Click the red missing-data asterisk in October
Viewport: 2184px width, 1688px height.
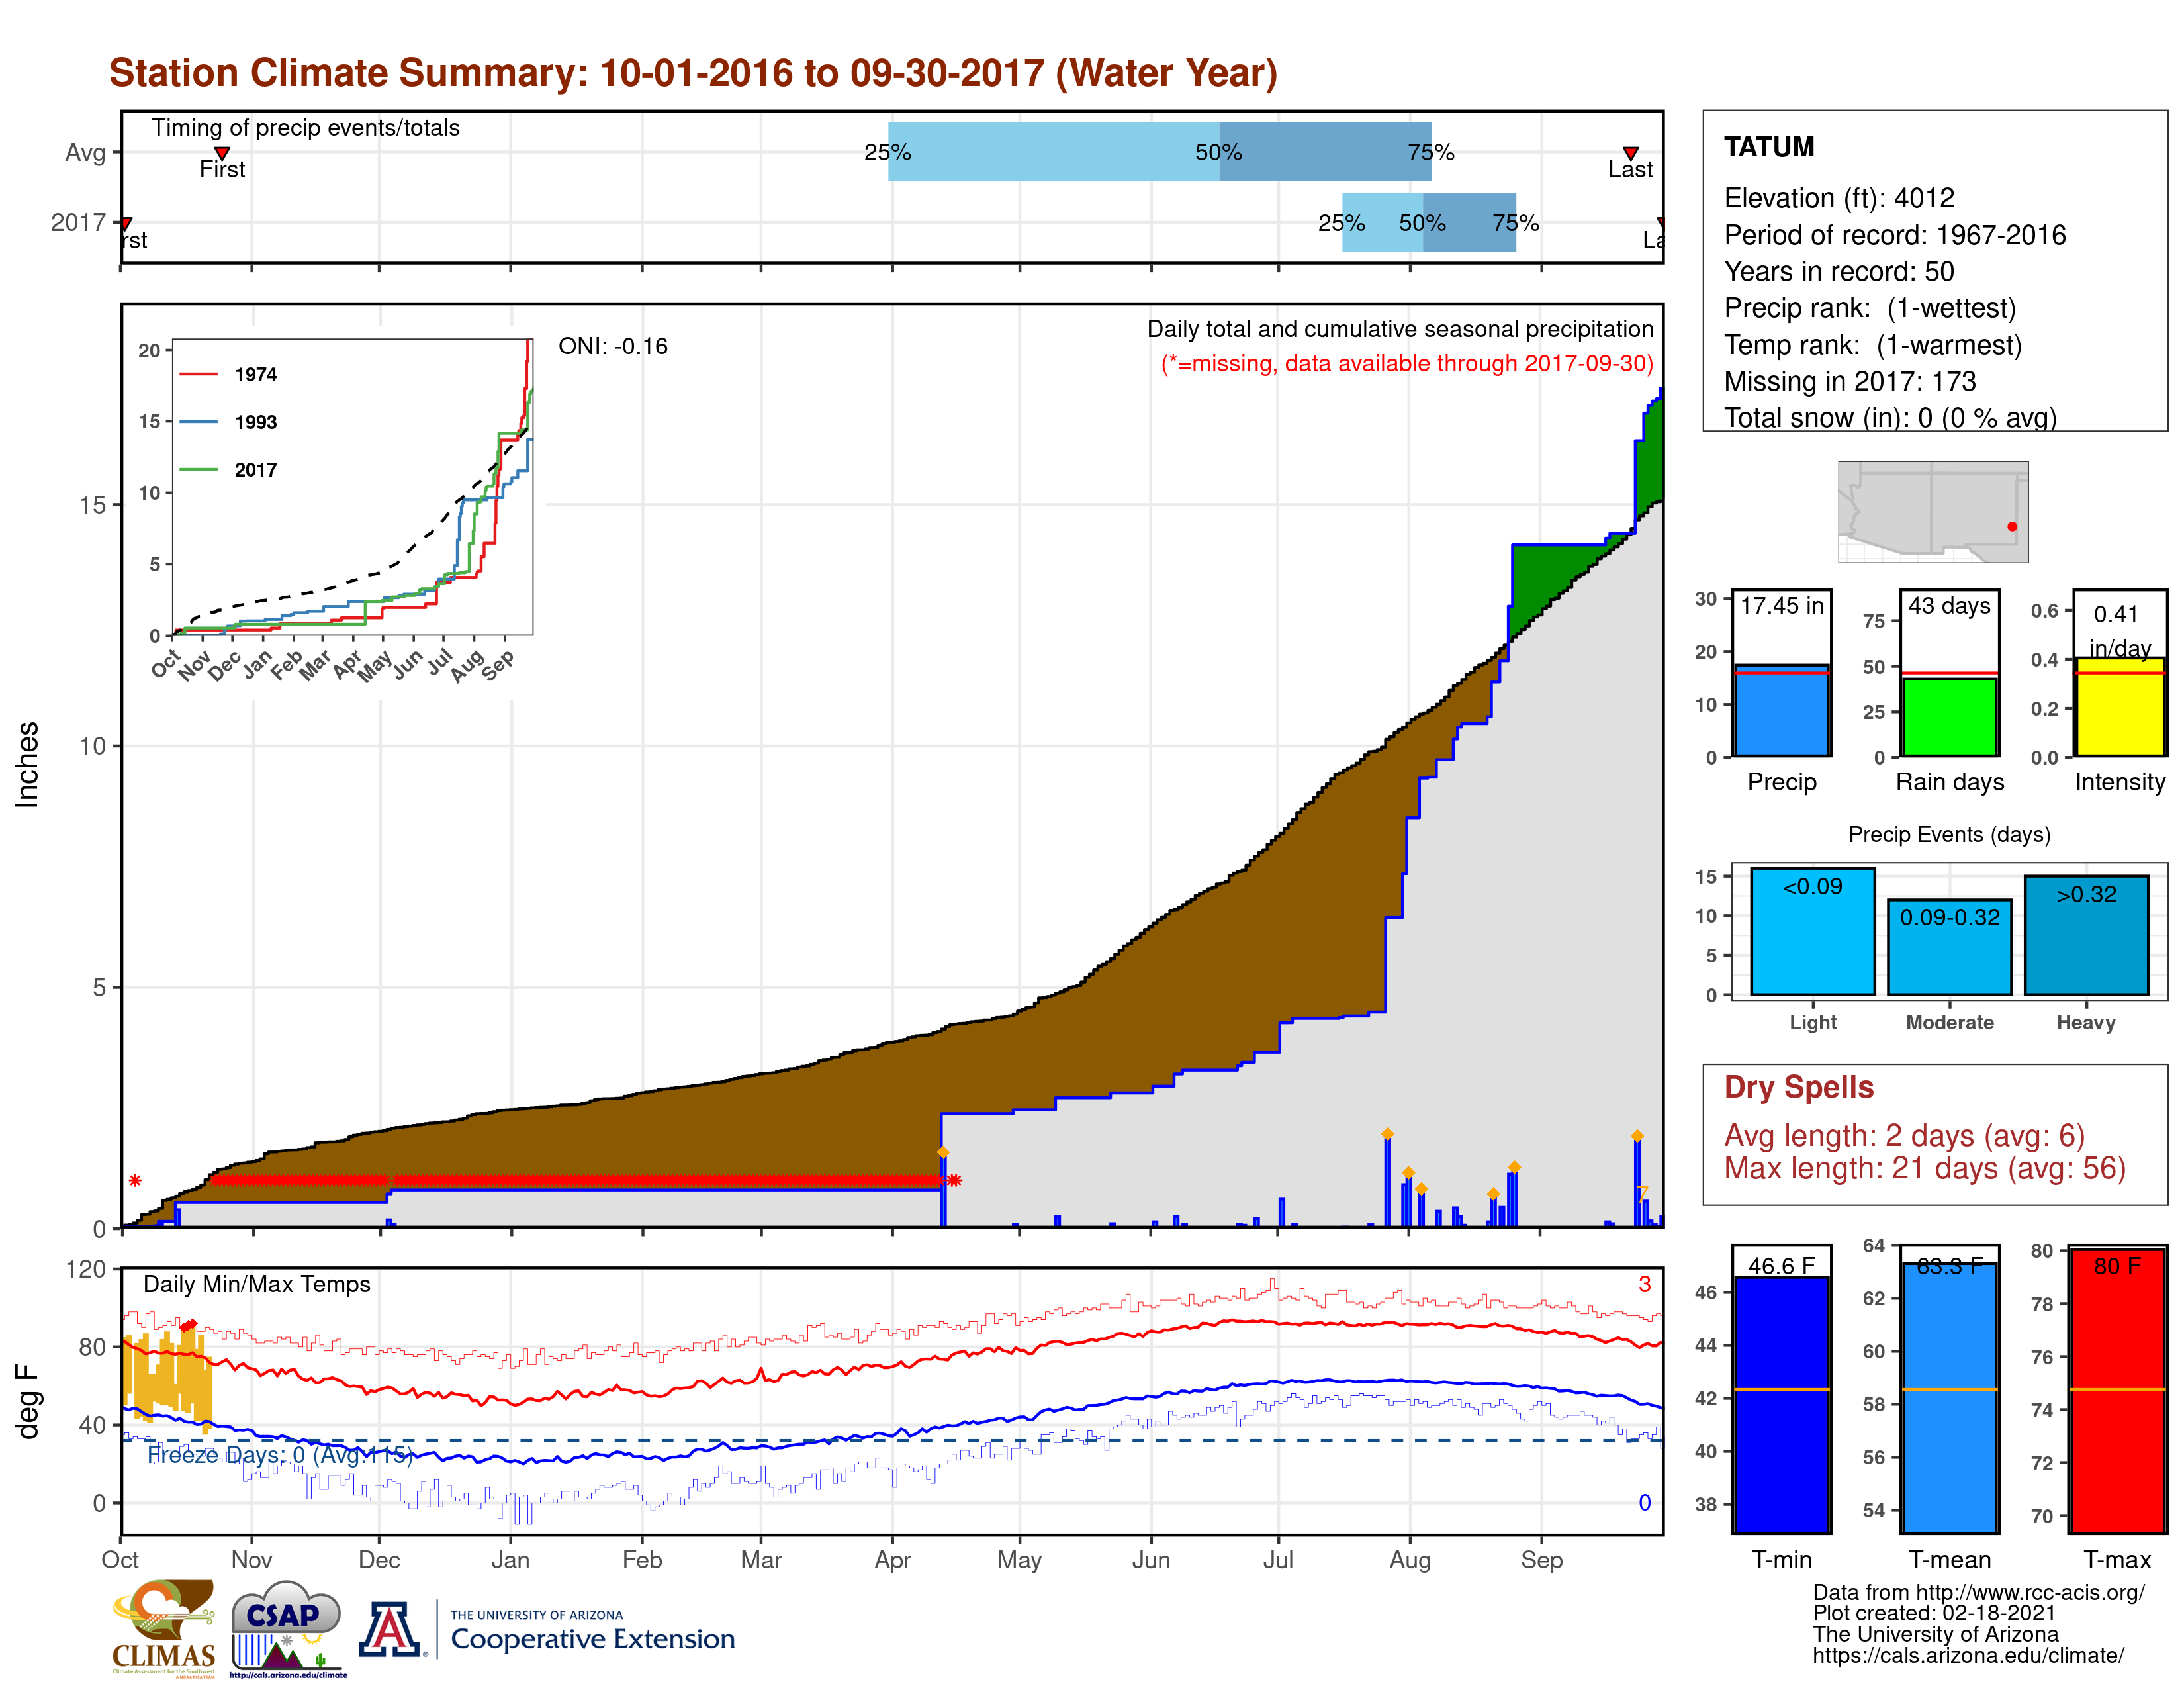click(x=135, y=1181)
